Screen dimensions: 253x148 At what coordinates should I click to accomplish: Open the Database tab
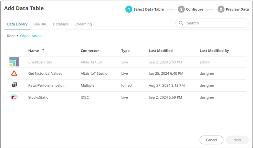tap(61, 24)
